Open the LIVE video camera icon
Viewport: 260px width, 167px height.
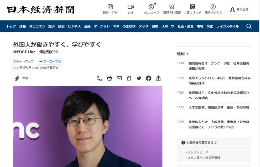tap(131, 7)
